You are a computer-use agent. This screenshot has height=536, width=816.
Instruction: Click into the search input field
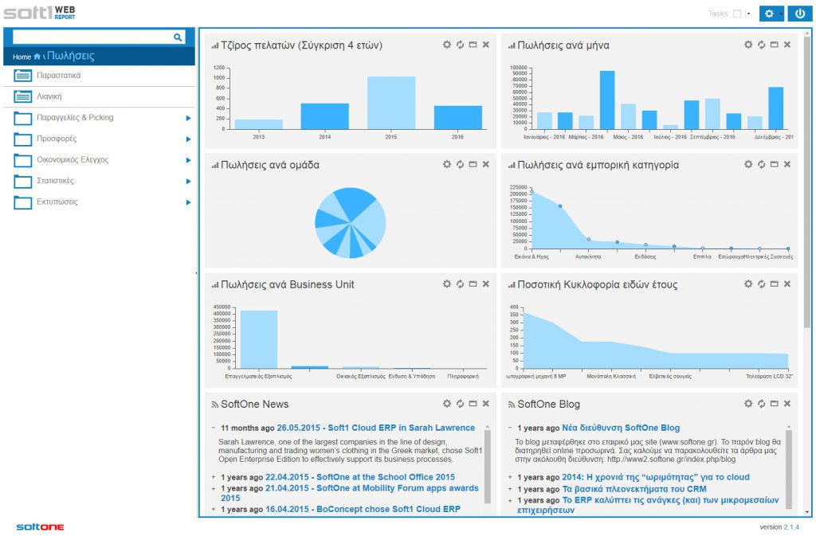[92, 37]
